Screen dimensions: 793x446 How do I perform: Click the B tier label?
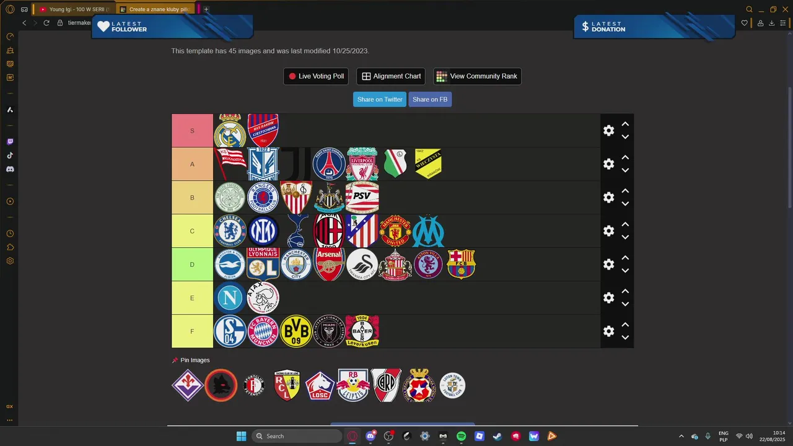pyautogui.click(x=192, y=198)
